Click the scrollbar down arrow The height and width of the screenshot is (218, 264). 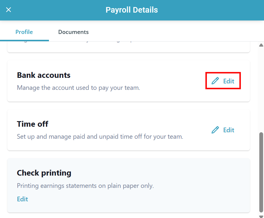click(x=261, y=216)
